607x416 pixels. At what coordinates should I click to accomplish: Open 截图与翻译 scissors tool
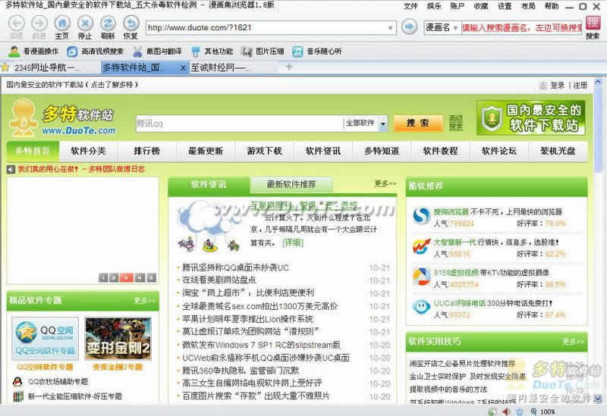(157, 52)
